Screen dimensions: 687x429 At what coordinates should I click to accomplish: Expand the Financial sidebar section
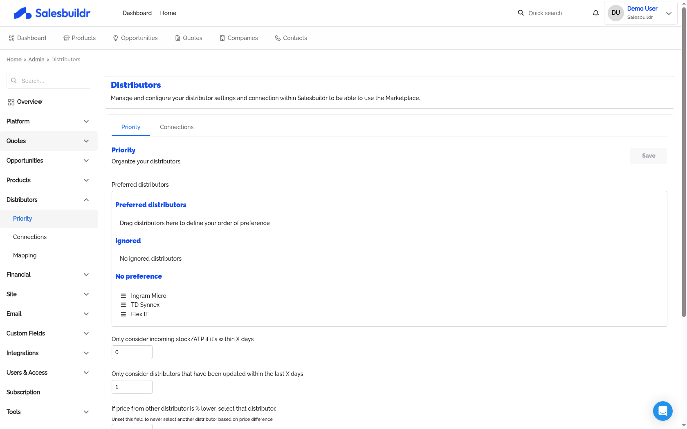tap(49, 275)
